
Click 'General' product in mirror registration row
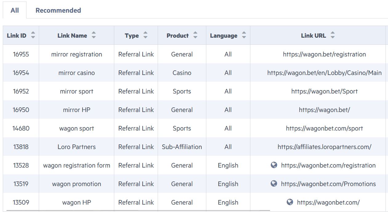click(x=182, y=54)
